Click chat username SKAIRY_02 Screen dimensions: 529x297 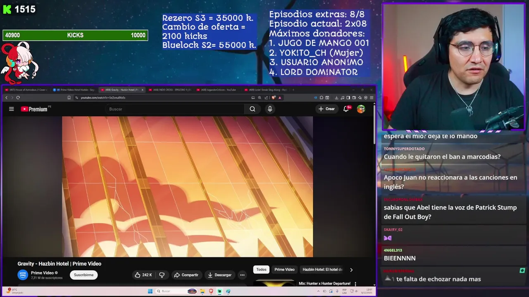(x=393, y=229)
